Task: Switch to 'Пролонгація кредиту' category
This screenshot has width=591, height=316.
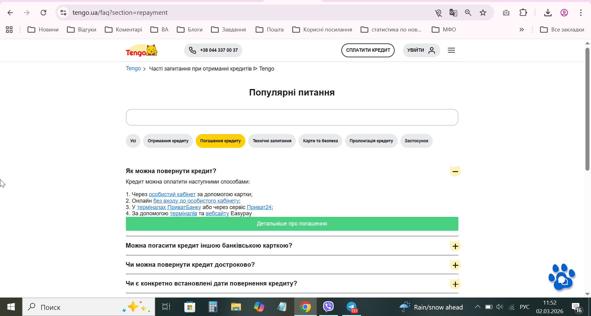Action: [x=371, y=141]
